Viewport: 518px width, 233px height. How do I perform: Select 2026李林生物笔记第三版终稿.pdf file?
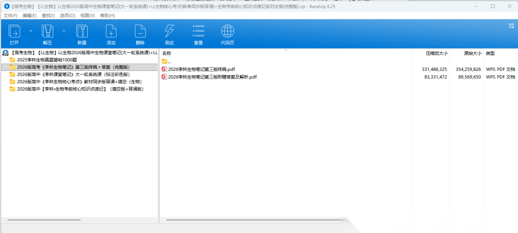coord(201,70)
